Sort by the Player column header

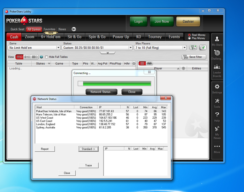tap(158, 69)
